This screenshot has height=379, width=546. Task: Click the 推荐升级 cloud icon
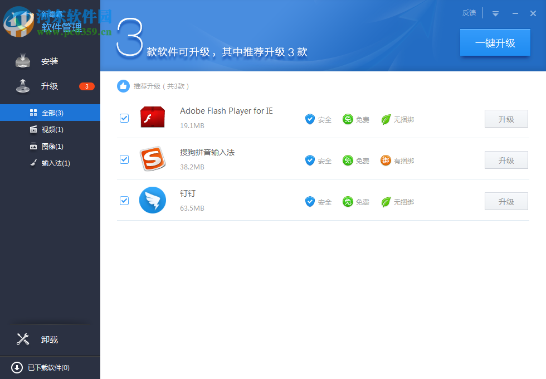tap(124, 86)
